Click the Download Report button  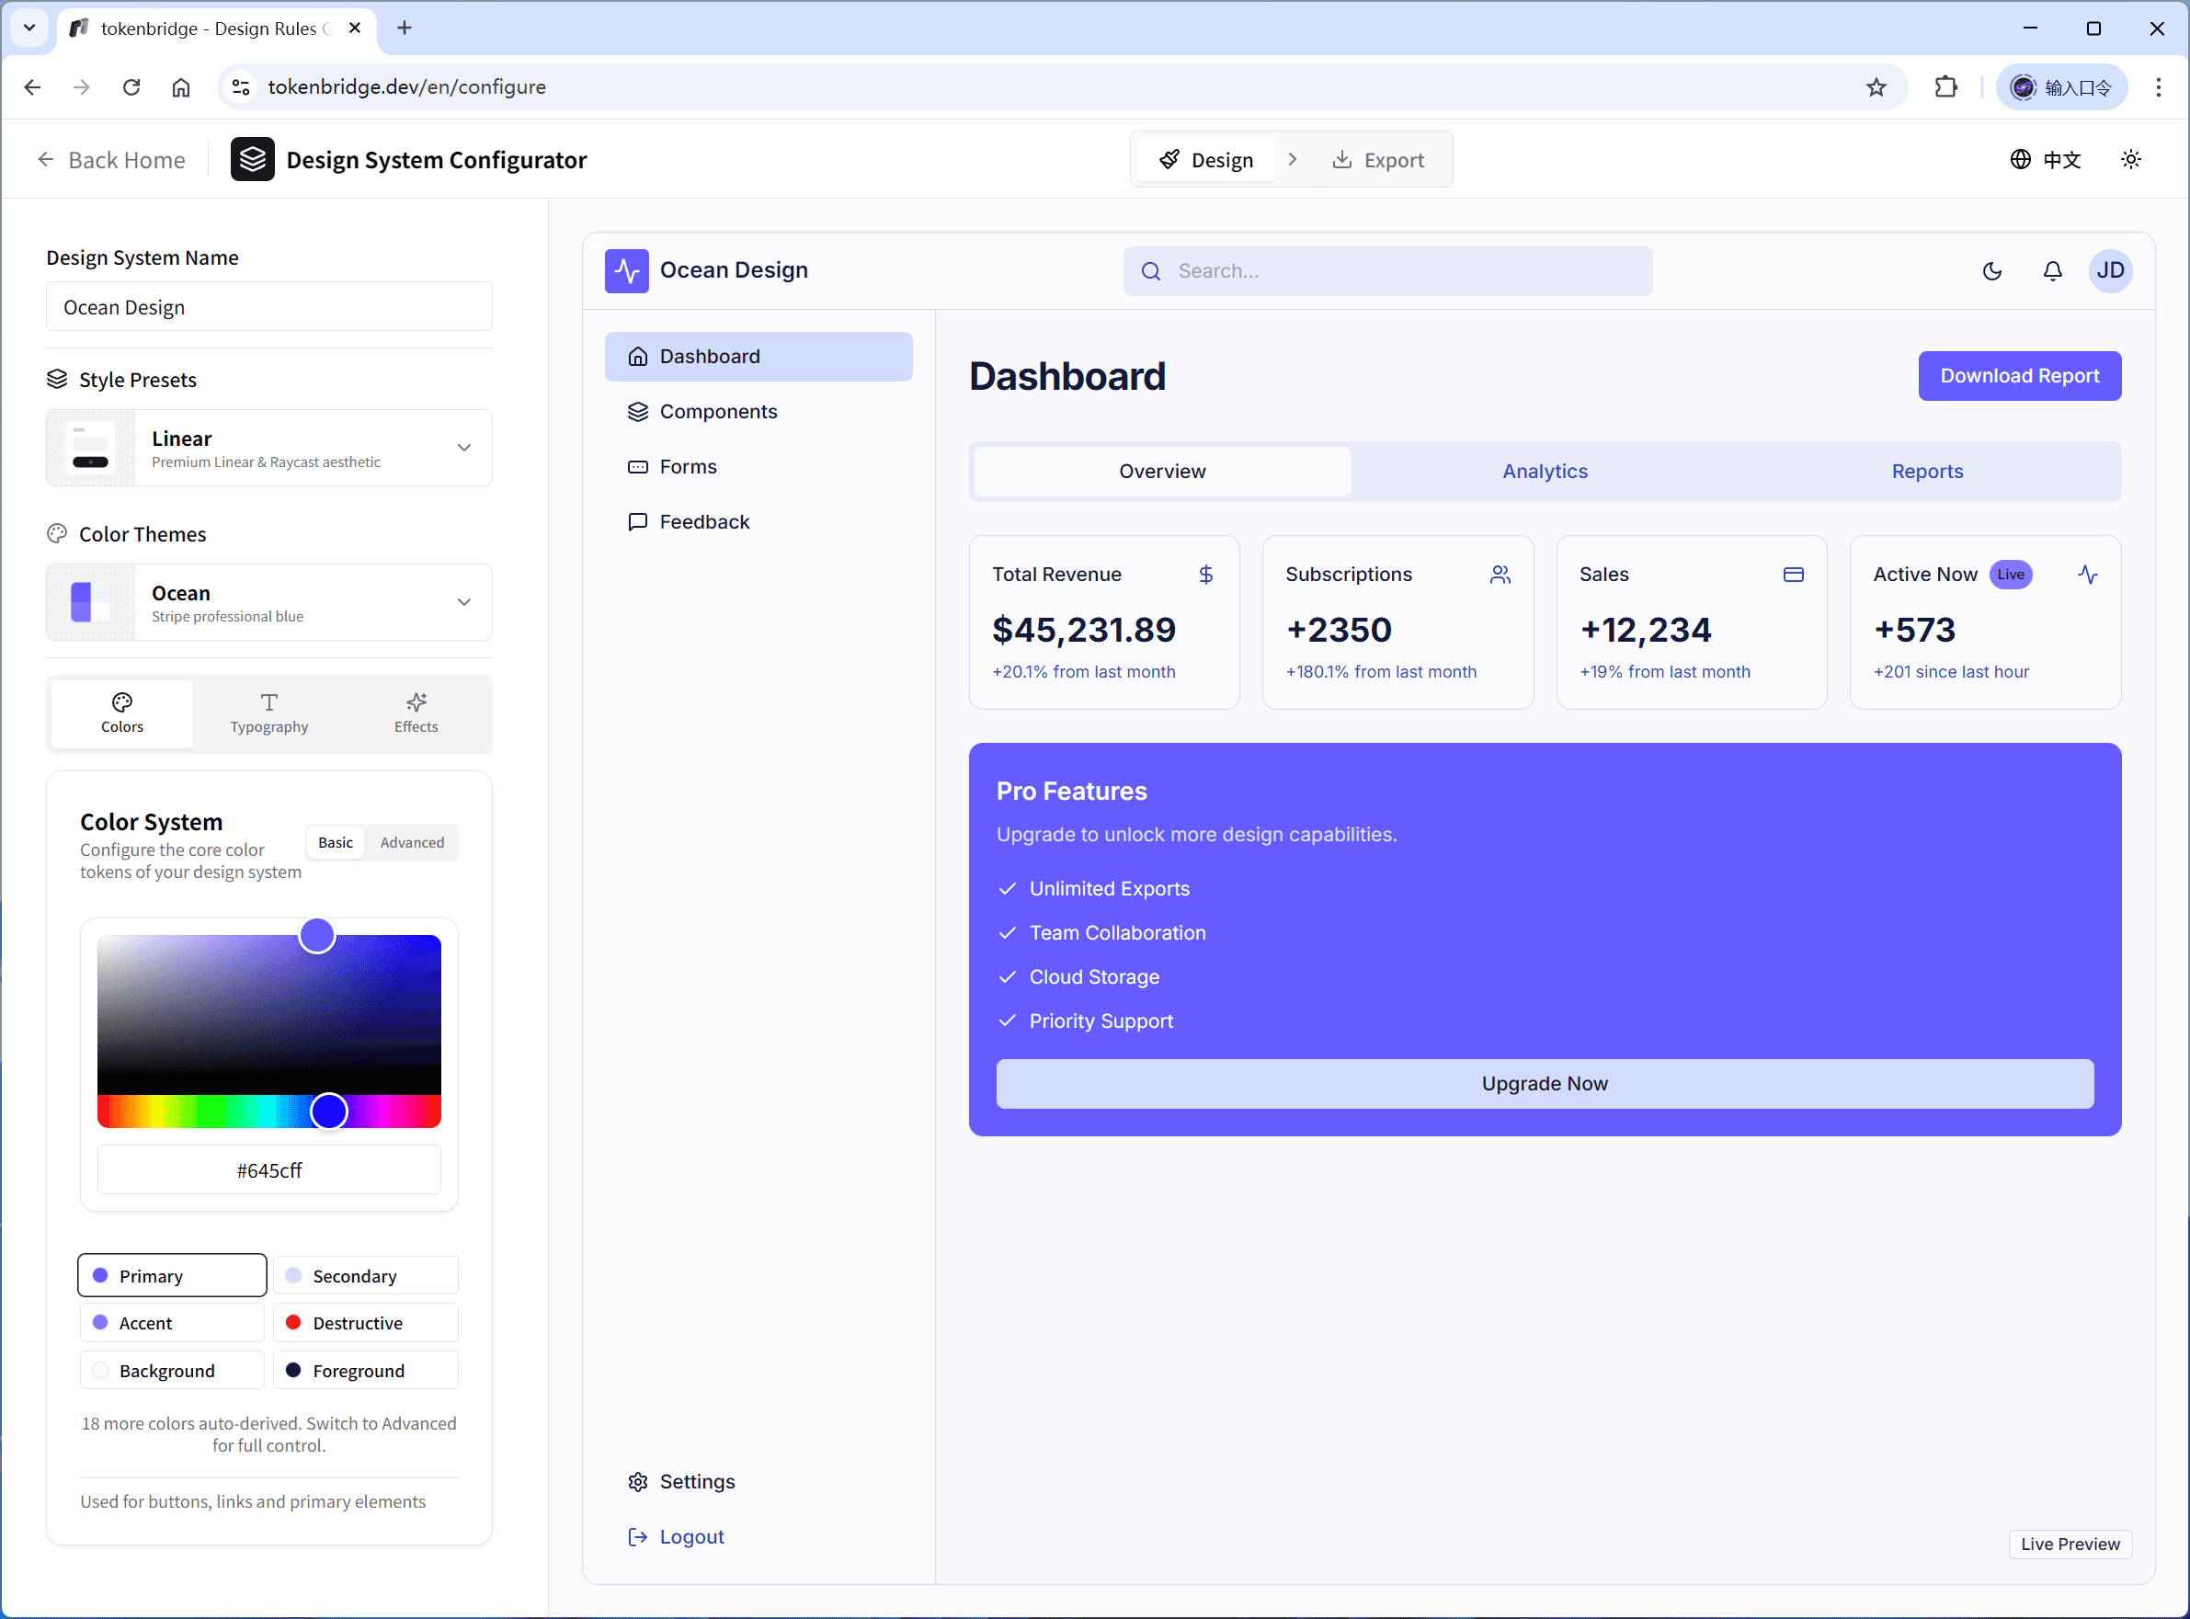coord(2018,375)
